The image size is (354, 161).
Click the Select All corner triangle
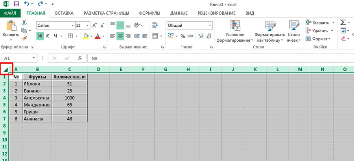(6, 70)
